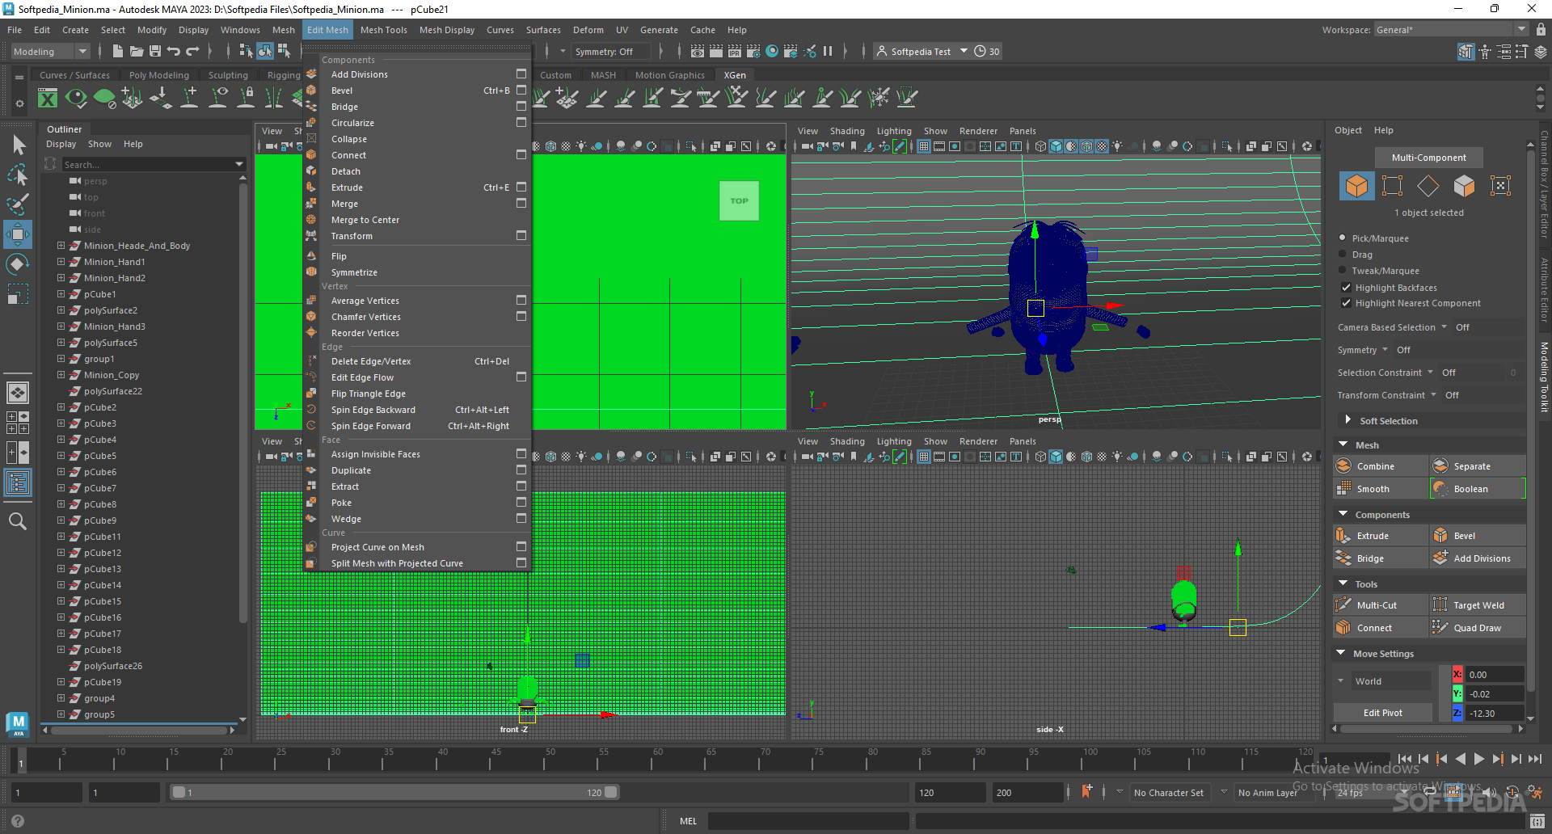Image resolution: width=1552 pixels, height=834 pixels.
Task: Open Merge options box in menu
Action: (521, 204)
